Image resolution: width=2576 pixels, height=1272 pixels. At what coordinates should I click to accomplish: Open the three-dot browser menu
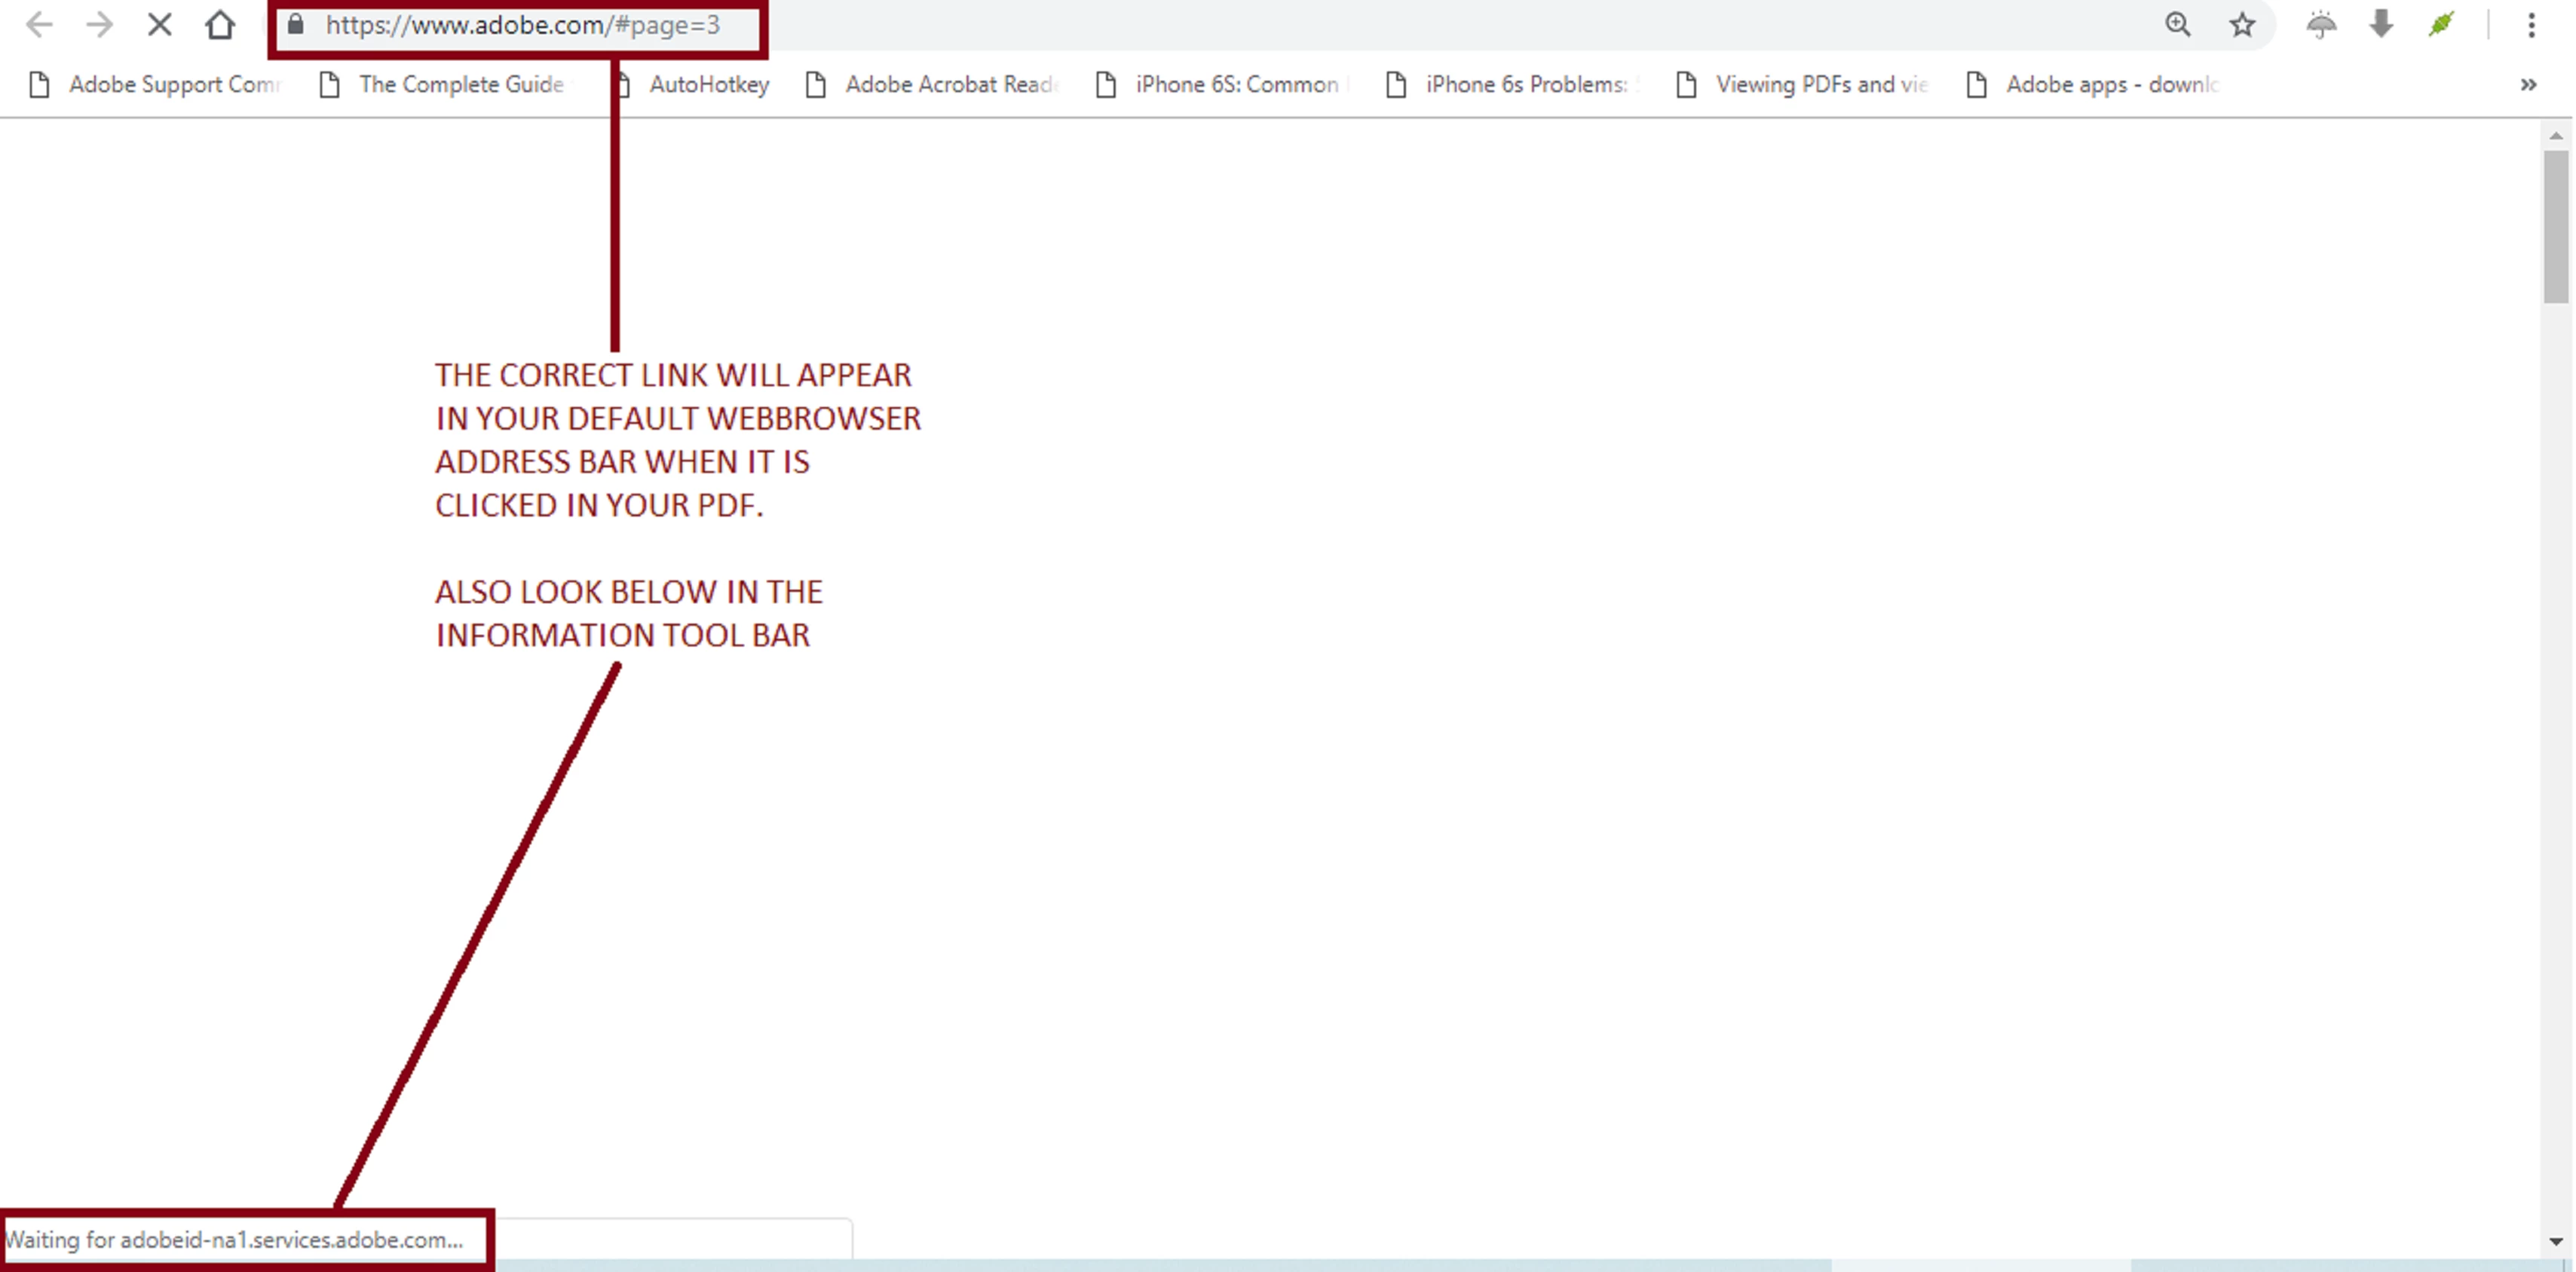click(2531, 25)
